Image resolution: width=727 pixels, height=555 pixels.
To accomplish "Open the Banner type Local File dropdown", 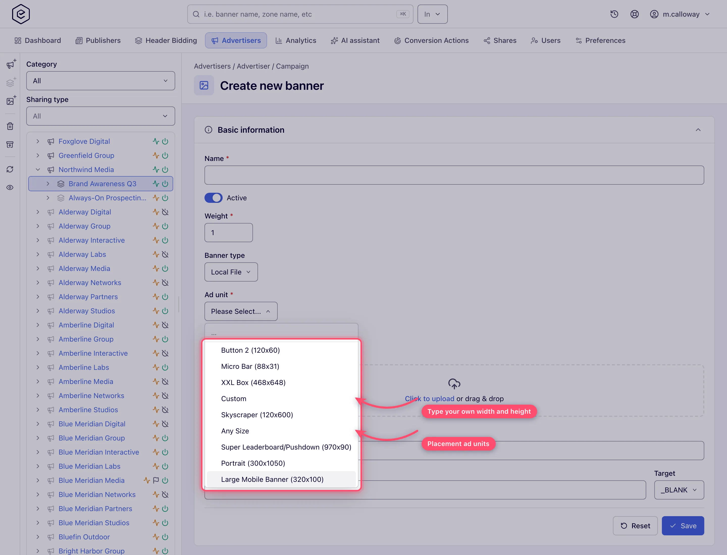I will click(231, 272).
